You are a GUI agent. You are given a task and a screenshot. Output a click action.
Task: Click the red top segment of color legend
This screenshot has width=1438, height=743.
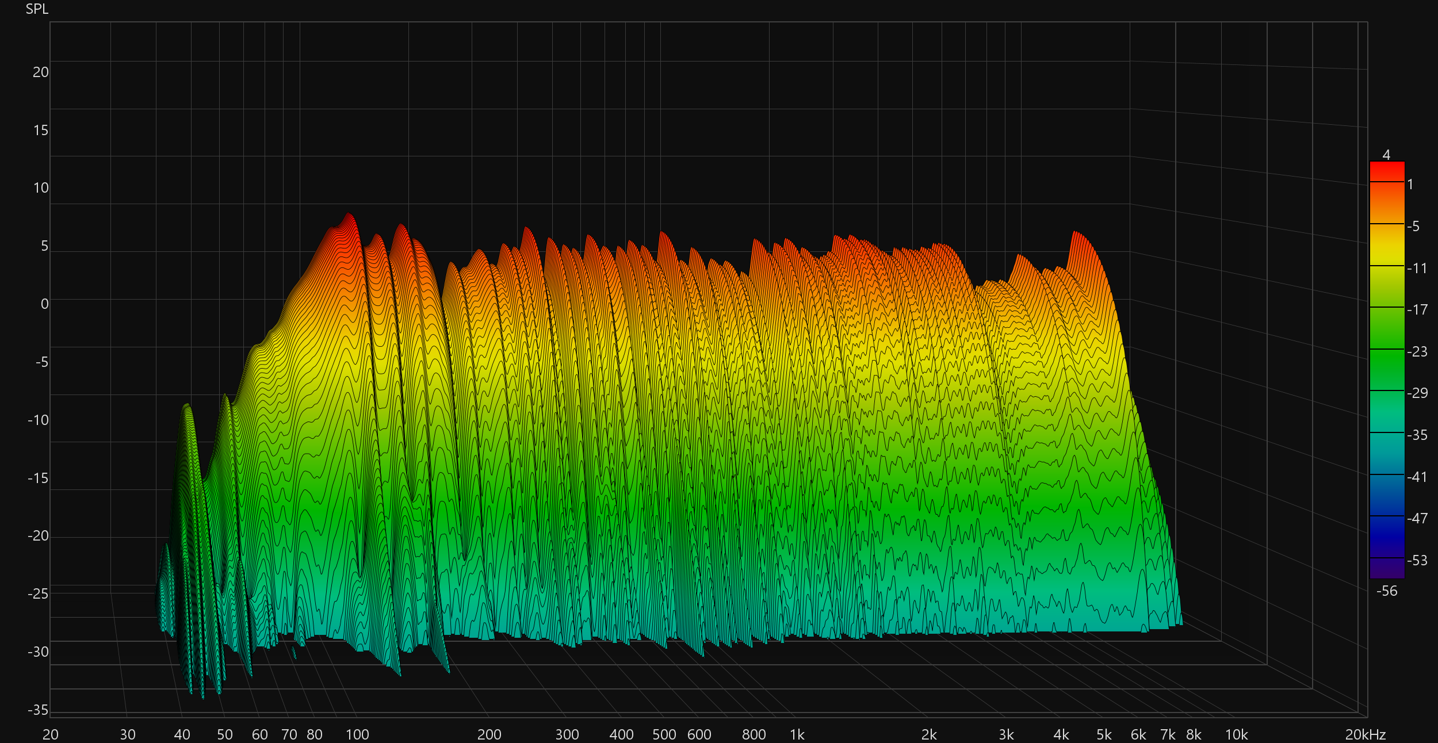[1387, 171]
